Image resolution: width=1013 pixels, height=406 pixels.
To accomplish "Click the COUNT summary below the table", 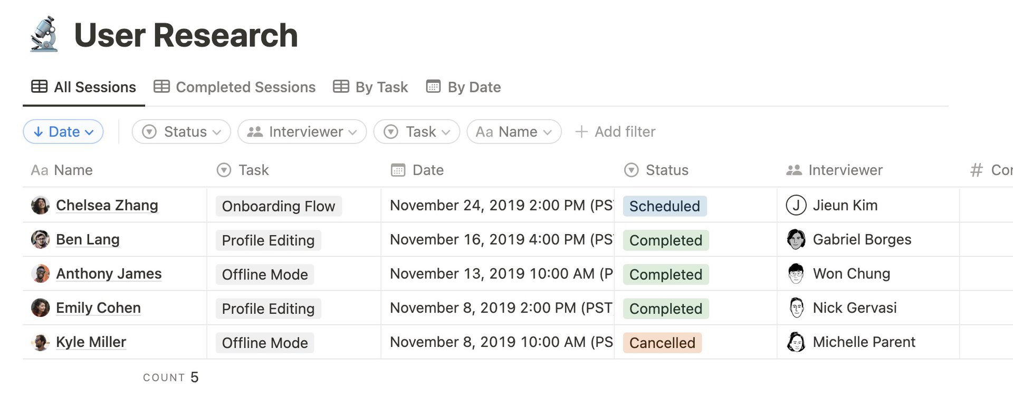I will (170, 378).
